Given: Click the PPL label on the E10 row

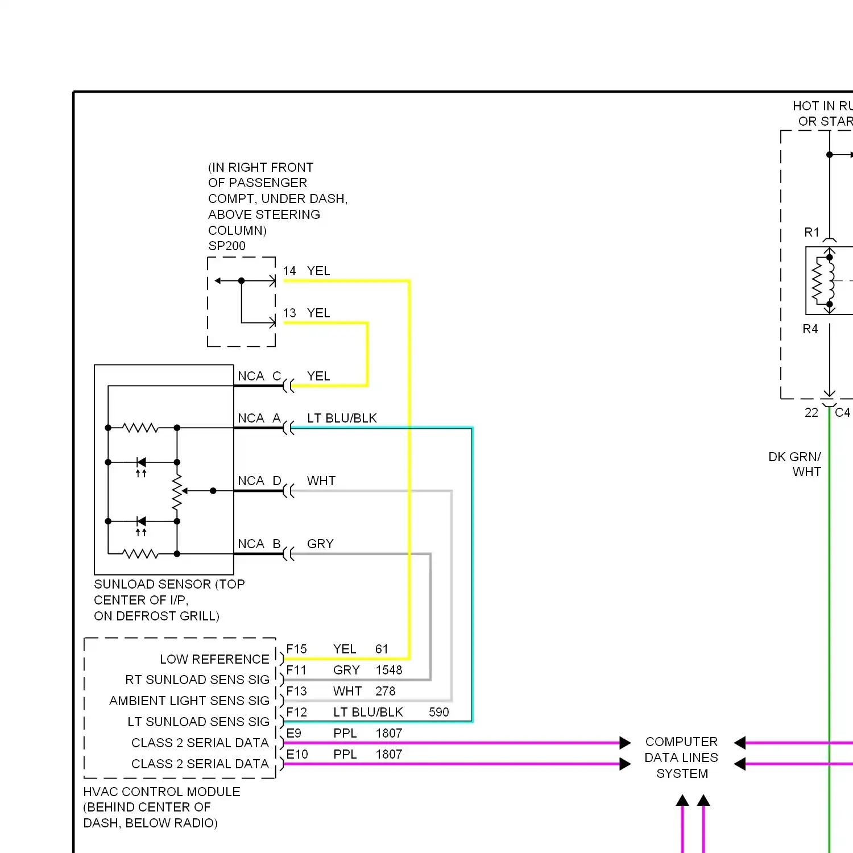Looking at the screenshot, I should pyautogui.click(x=345, y=755).
